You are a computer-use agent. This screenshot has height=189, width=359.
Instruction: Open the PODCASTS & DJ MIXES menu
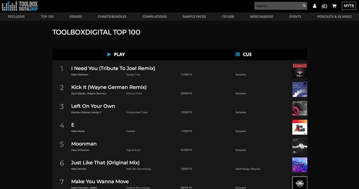pos(334,16)
